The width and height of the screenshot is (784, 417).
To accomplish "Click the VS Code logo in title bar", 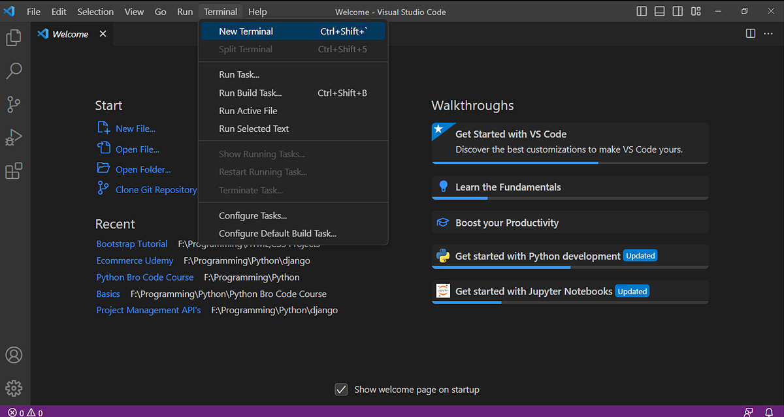I will pos(10,12).
